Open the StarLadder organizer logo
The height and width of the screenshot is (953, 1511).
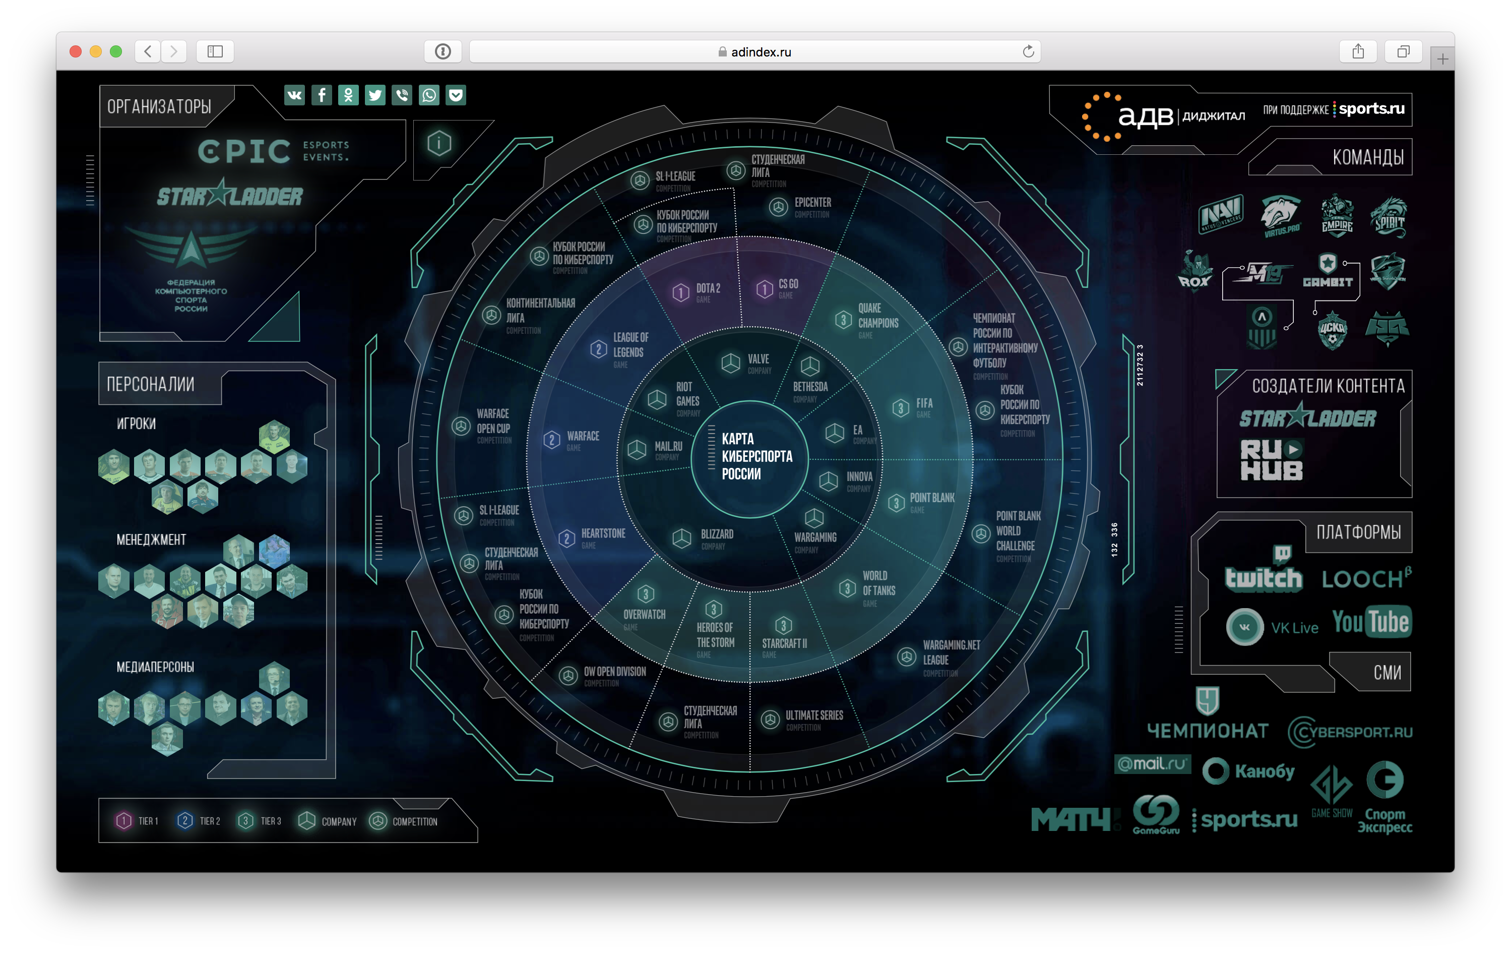tap(230, 193)
